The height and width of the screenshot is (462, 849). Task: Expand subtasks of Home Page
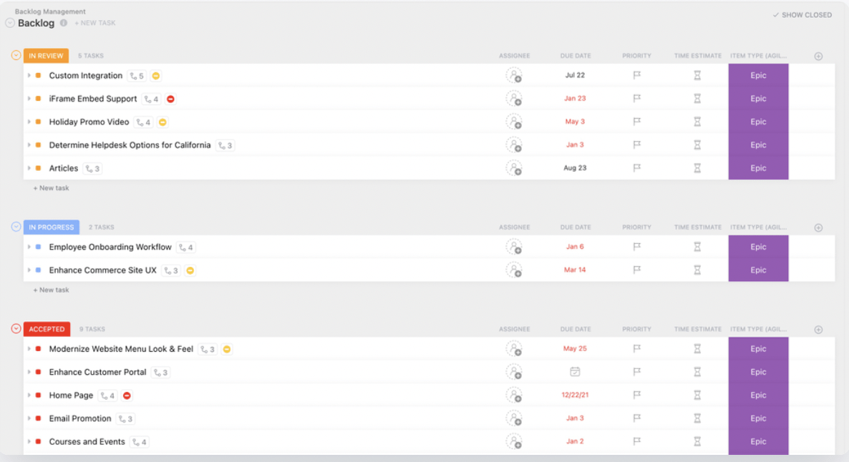click(29, 395)
